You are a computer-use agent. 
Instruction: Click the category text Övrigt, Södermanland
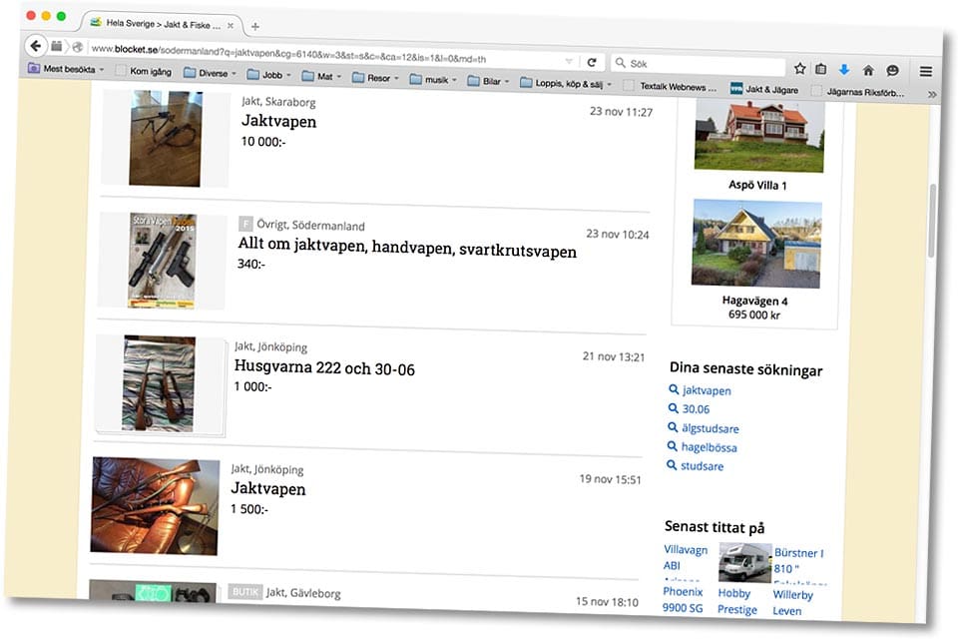pos(310,225)
